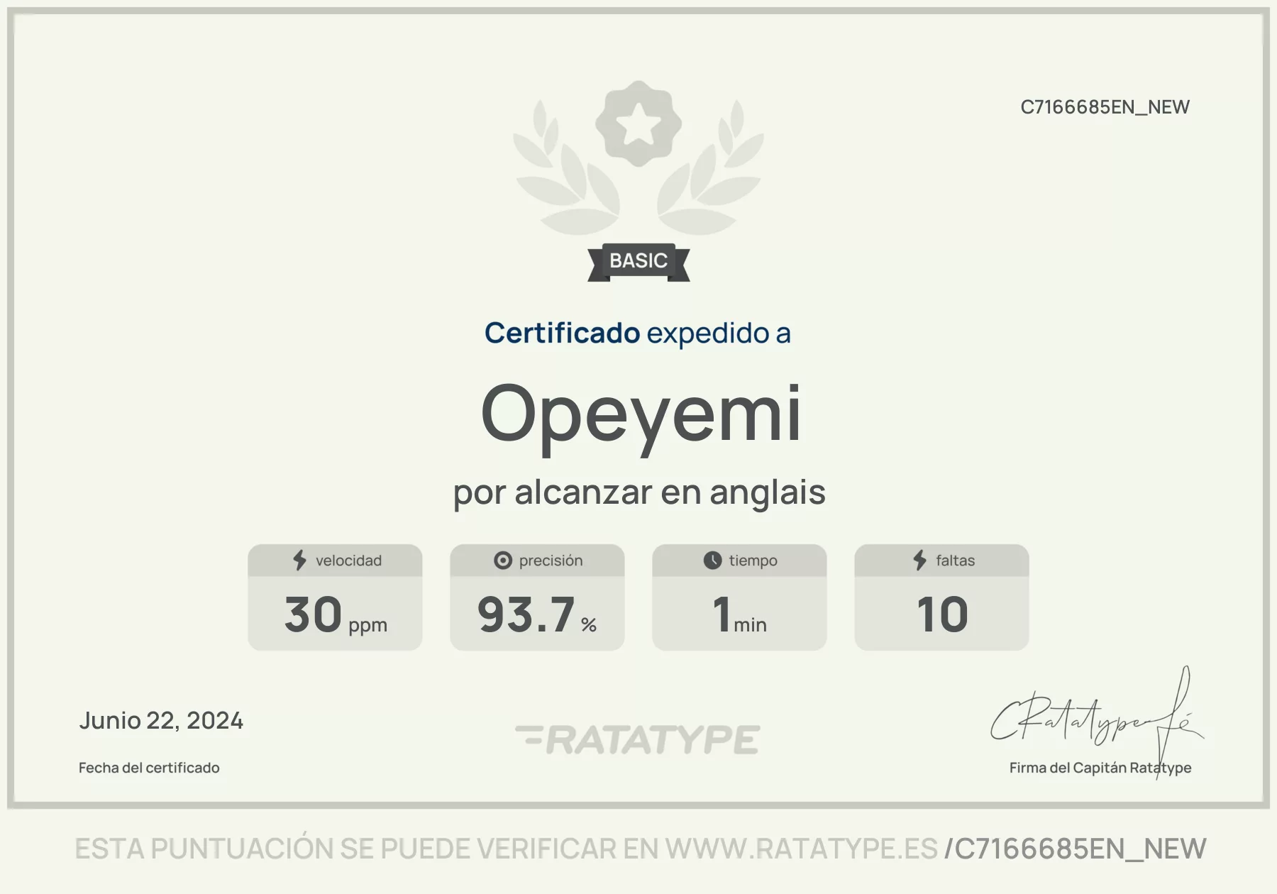Click the 10 faltas value
1277x894 pixels.
click(942, 614)
